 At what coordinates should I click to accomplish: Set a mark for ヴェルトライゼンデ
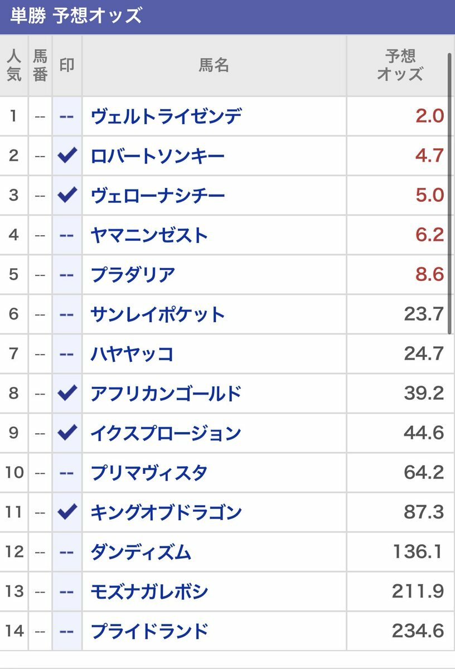(x=67, y=116)
